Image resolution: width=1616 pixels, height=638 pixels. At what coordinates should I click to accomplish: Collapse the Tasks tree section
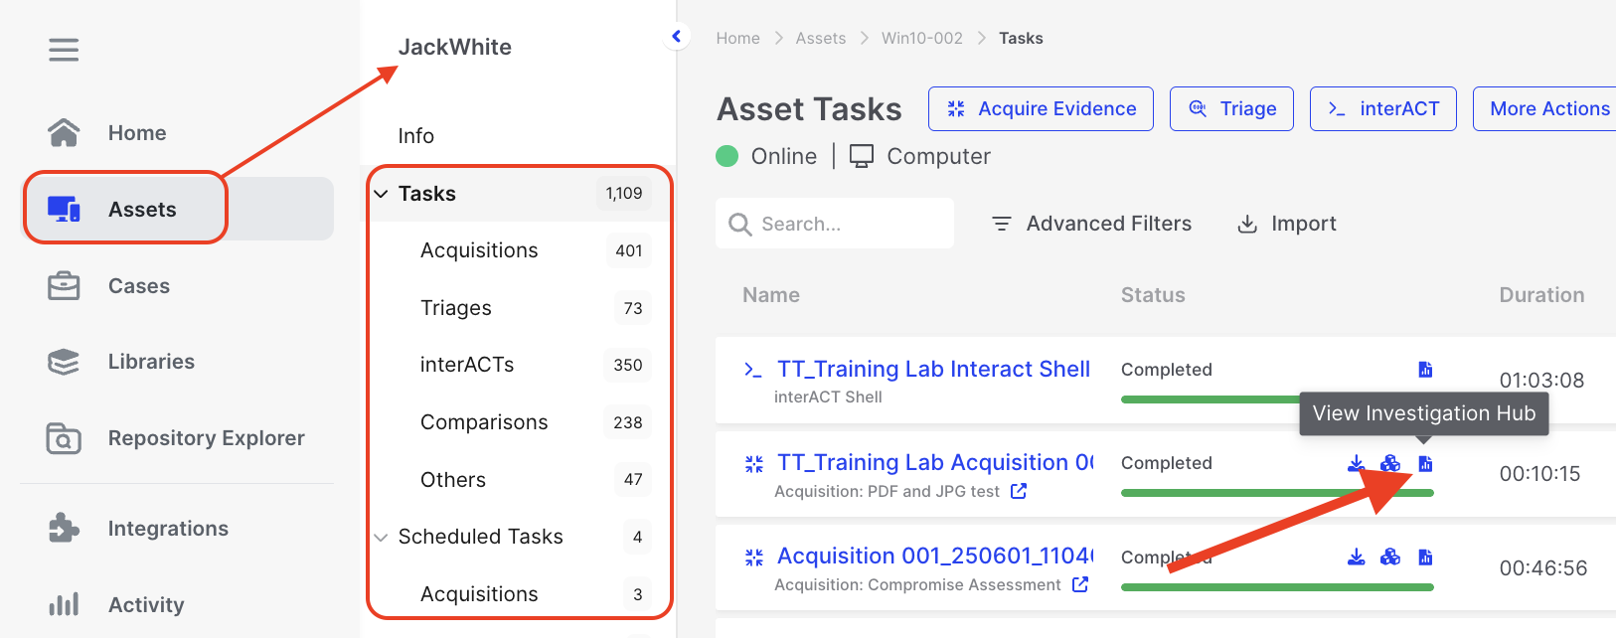tap(382, 194)
